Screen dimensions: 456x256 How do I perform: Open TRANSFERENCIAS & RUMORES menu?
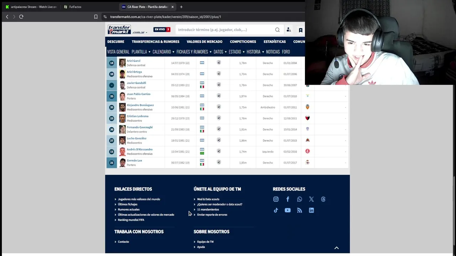click(155, 42)
